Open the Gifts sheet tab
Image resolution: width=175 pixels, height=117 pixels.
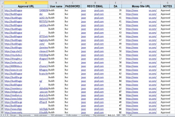pos(124,115)
